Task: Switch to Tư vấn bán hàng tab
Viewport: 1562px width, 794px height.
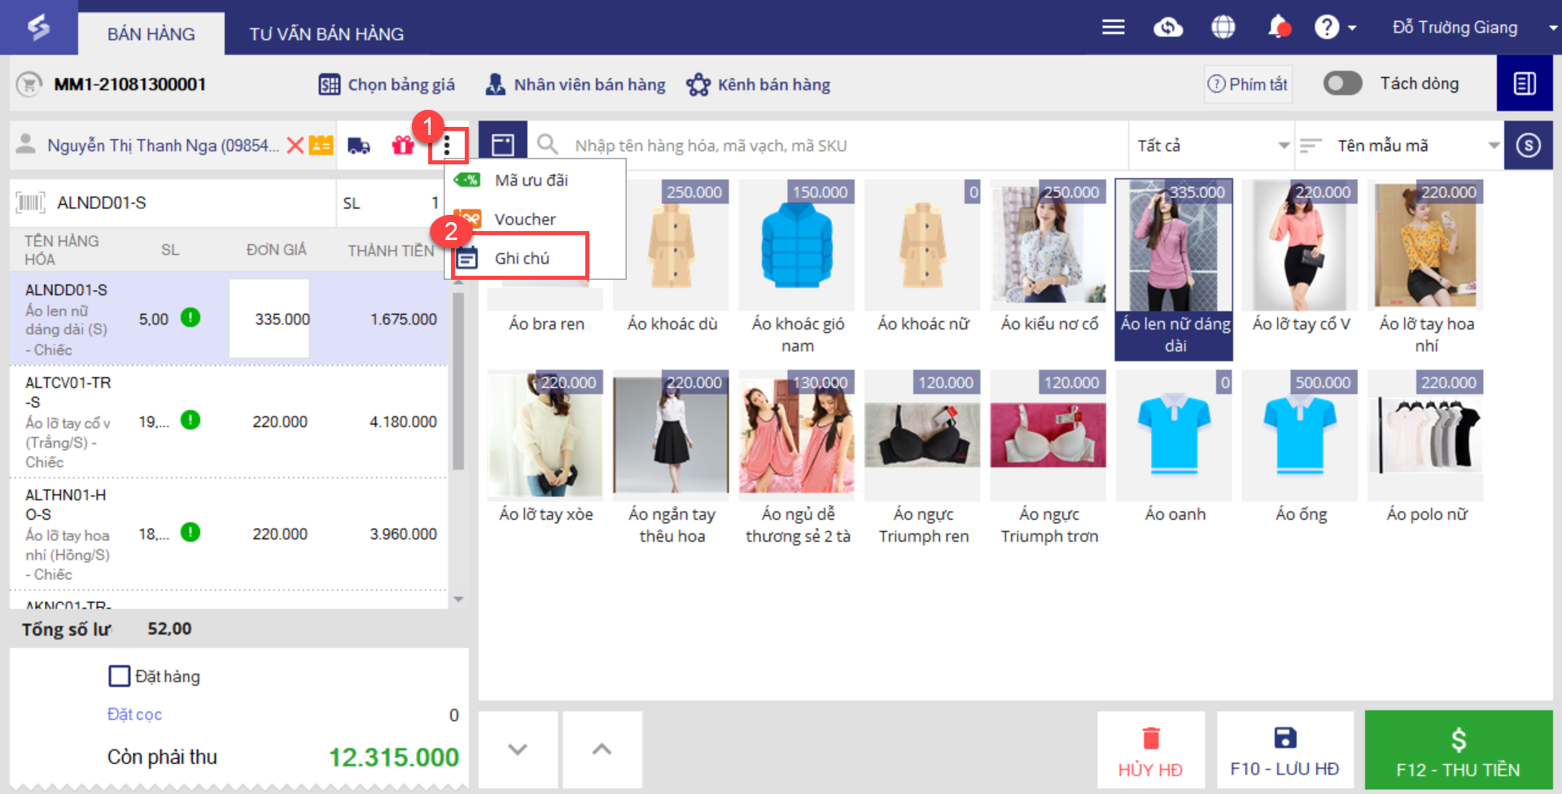Action: pyautogui.click(x=326, y=34)
